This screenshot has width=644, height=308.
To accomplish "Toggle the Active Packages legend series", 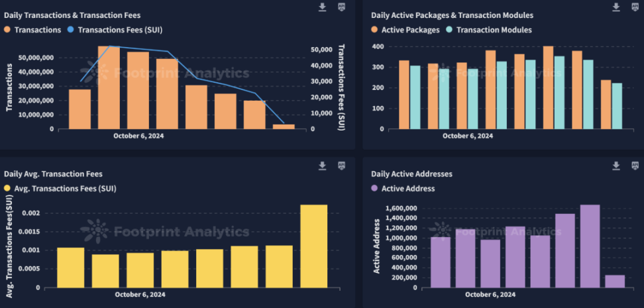I will 405,30.
